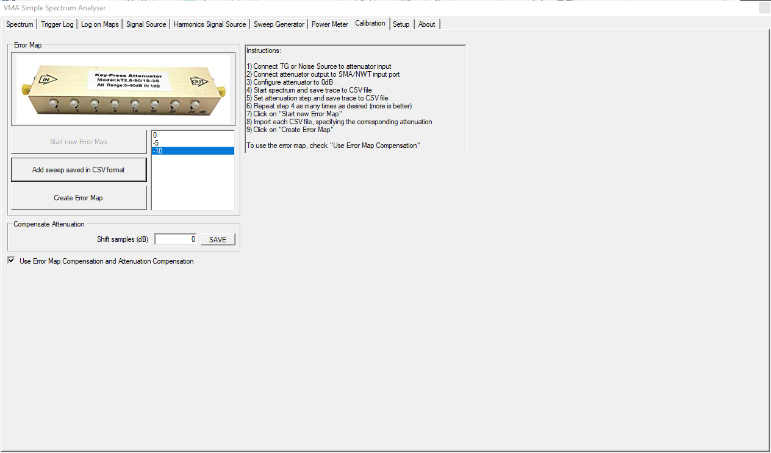Click the Start new Error Map button

(x=79, y=142)
